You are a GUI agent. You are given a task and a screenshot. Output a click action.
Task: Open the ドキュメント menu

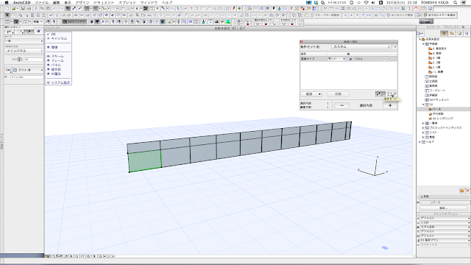point(104,2)
